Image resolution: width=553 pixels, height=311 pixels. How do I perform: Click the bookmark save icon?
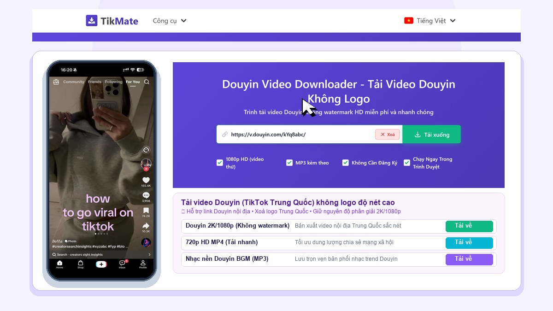(146, 211)
